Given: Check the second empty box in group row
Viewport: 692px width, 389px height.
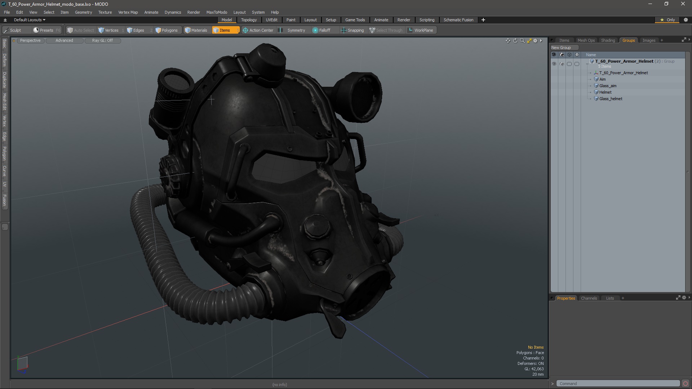Looking at the screenshot, I should (577, 64).
